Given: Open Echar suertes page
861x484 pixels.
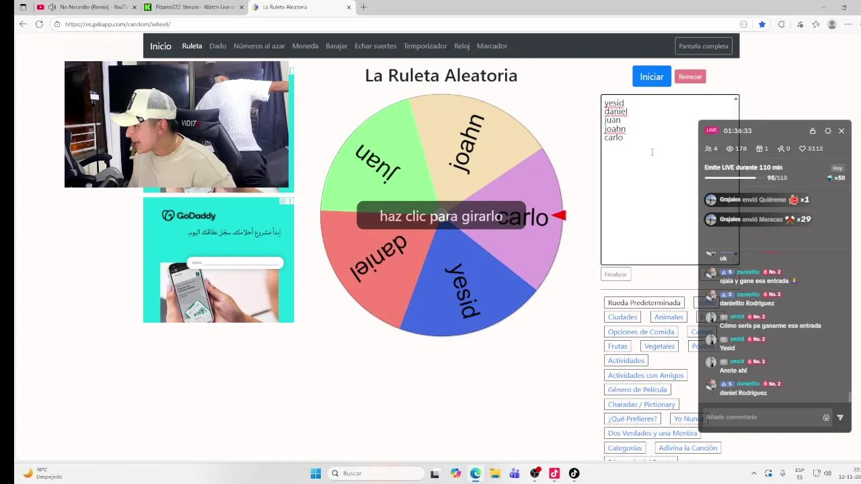Looking at the screenshot, I should coord(375,46).
